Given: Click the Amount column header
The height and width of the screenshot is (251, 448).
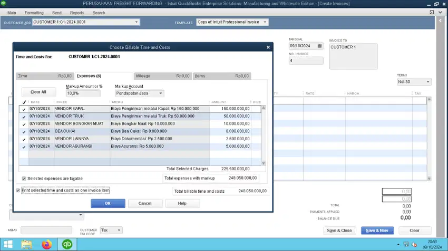Looking at the screenshot, I should click(219, 102).
